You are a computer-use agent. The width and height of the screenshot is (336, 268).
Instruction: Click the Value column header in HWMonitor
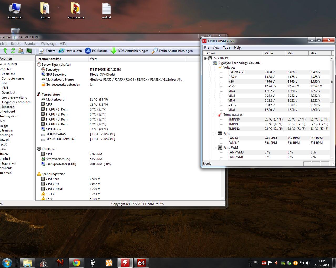(274, 53)
